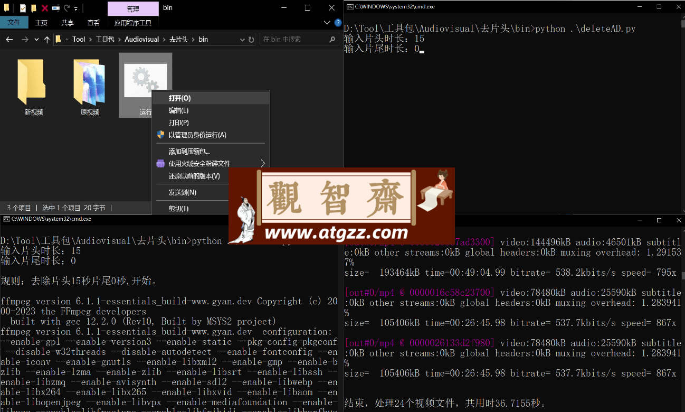Image resolution: width=685 pixels, height=412 pixels.
Task: Click the cmd icon in the top-right console title bar
Action: 350,6
